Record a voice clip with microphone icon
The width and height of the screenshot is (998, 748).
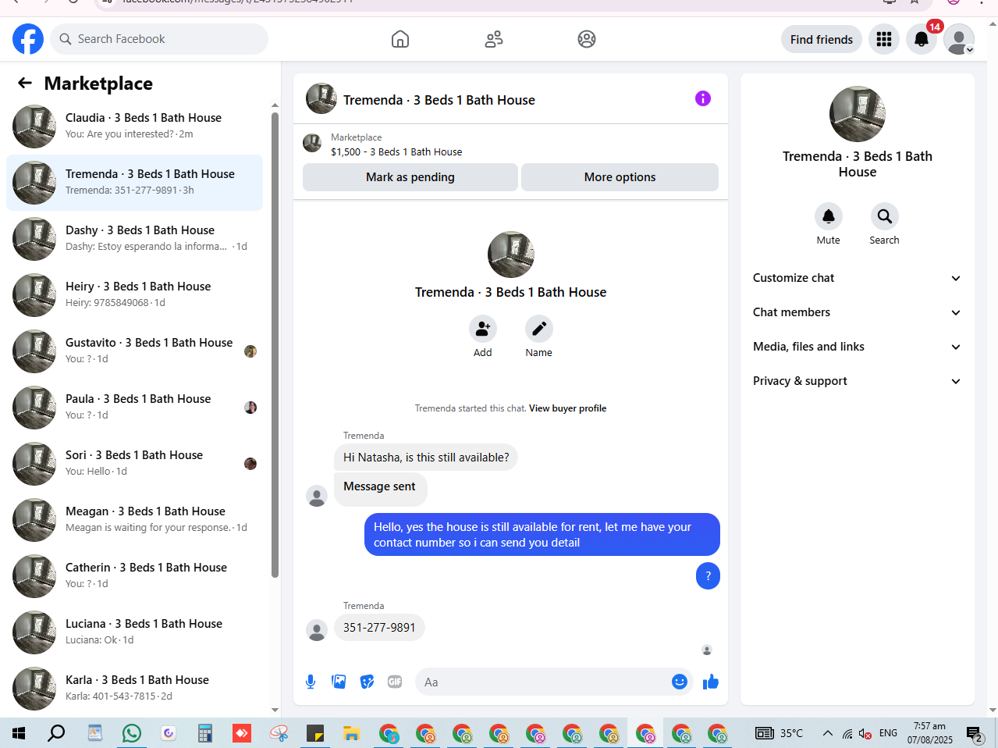point(311,682)
